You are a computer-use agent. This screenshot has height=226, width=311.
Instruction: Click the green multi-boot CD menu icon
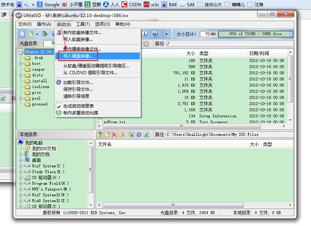[59, 113]
